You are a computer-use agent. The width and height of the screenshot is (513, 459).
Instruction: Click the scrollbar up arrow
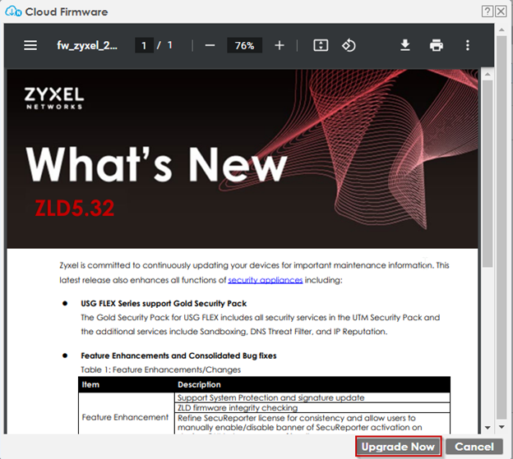click(488, 75)
